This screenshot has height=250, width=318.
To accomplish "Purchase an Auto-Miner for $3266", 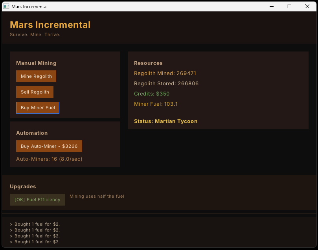I will (x=49, y=146).
